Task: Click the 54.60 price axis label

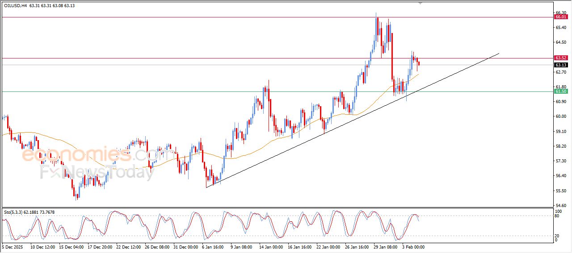Action: point(561,206)
